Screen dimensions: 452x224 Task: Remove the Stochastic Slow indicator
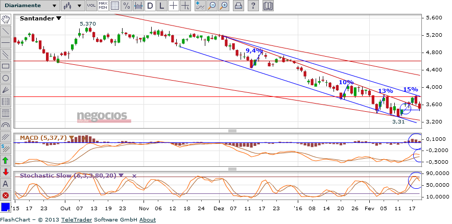(134, 176)
